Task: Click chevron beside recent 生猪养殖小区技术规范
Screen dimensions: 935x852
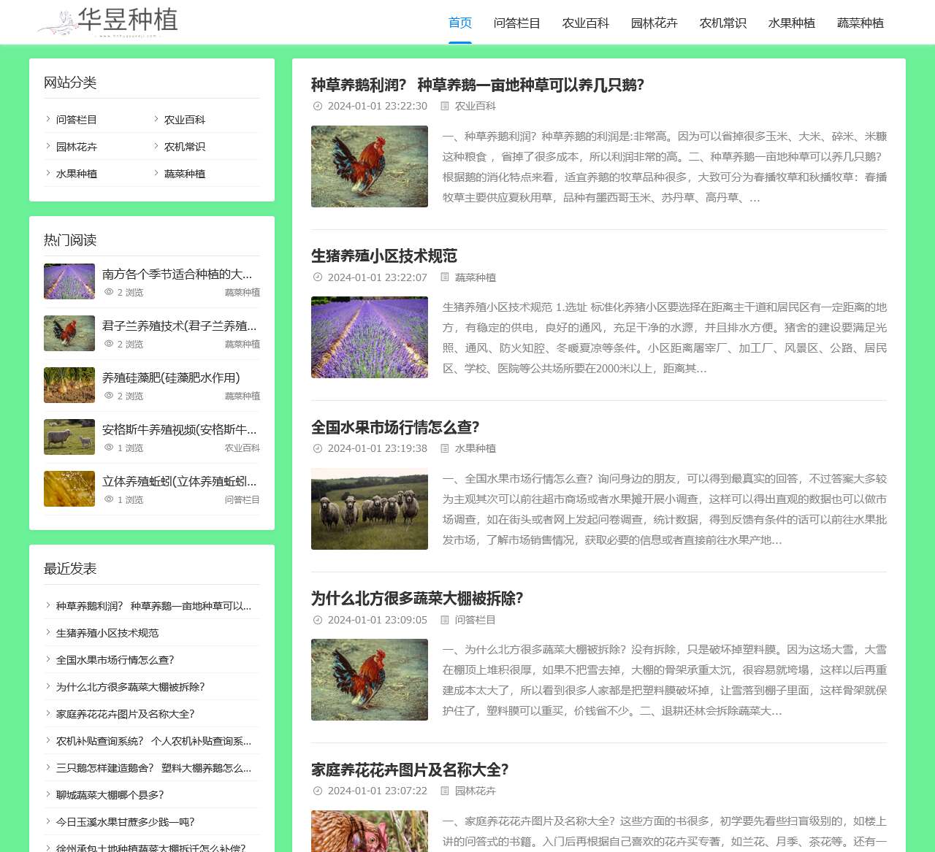Action: pos(47,632)
